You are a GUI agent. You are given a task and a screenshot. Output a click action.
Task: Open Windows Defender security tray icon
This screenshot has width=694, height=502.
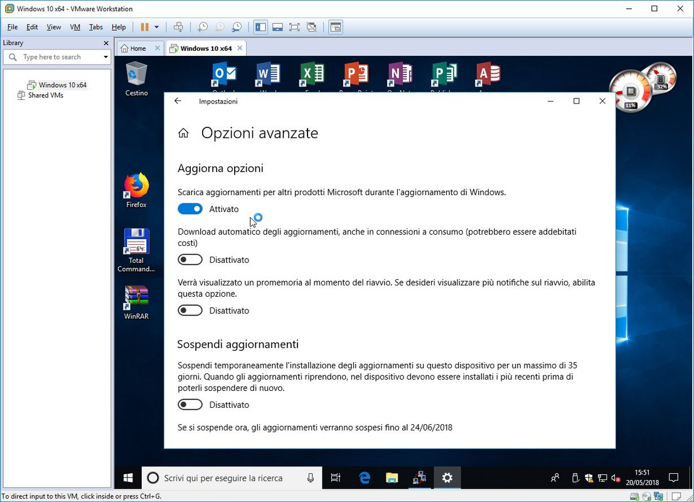(x=589, y=478)
